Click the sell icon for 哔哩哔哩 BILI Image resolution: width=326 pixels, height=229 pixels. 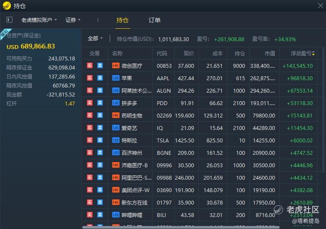click(x=100, y=215)
